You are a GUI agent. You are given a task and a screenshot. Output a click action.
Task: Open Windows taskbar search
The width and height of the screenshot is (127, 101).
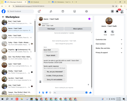[x=7, y=99]
